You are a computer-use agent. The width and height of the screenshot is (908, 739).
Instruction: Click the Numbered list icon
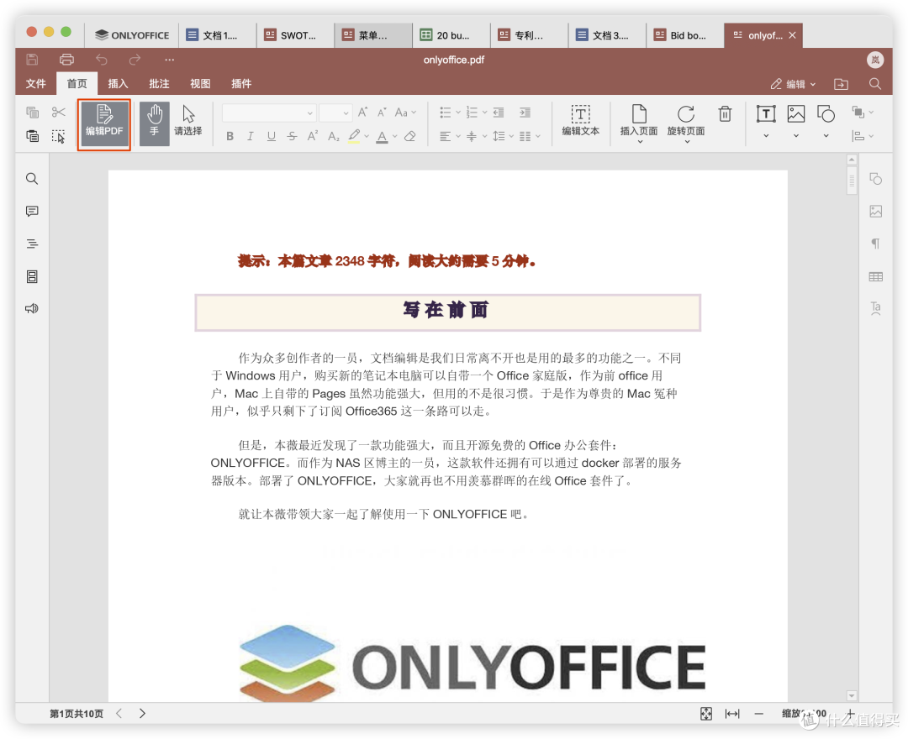point(472,113)
